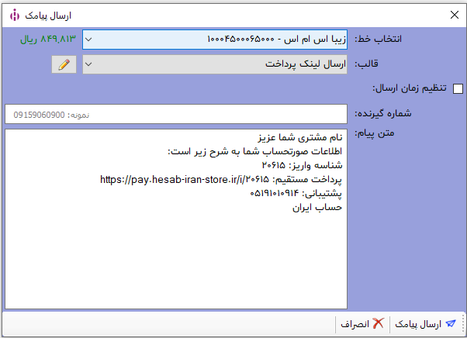This screenshot has width=467, height=338.
Task: Click the تنظیم زمان ارسال label text
Action: coord(410,88)
